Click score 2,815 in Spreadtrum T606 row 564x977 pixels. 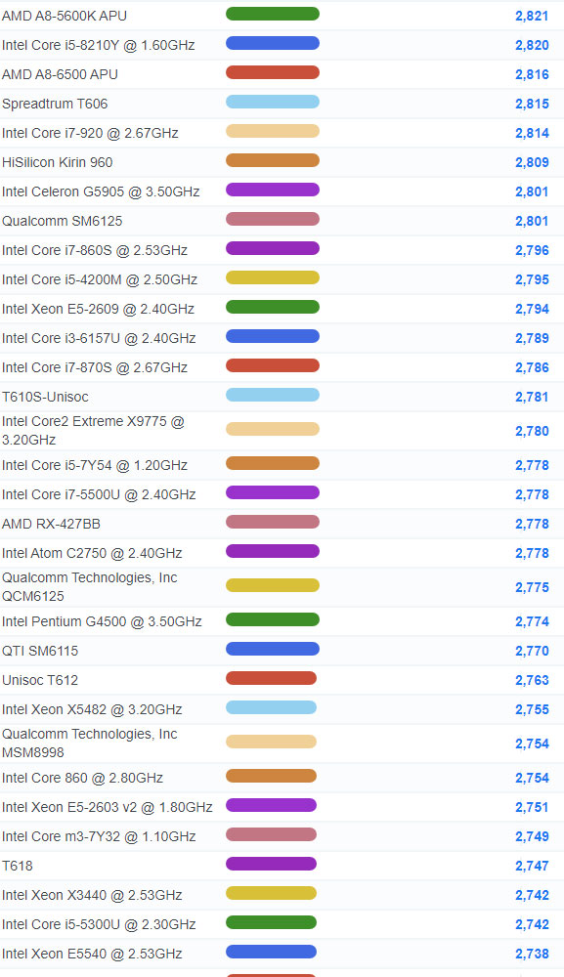click(532, 104)
